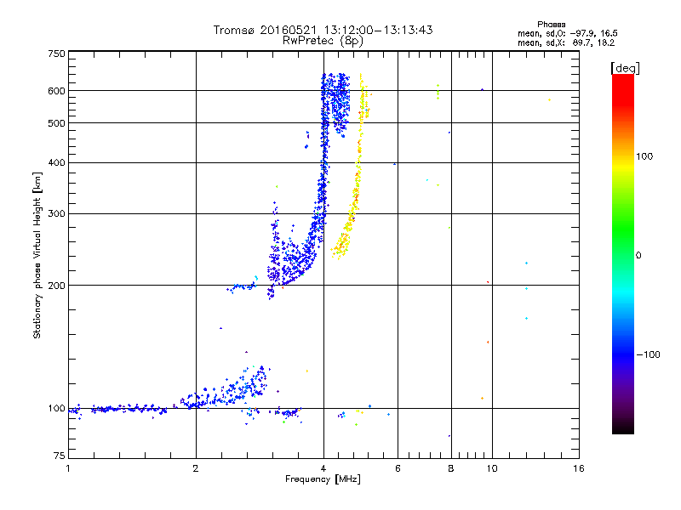
Task: Click the x-axis label 'Frequency [MHz]'
Action: [323, 479]
